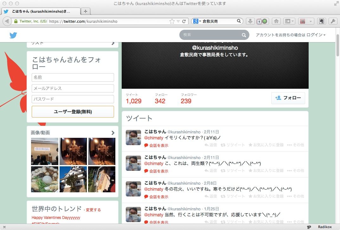
Task: Click the パスワード input field
Action: 73,99
